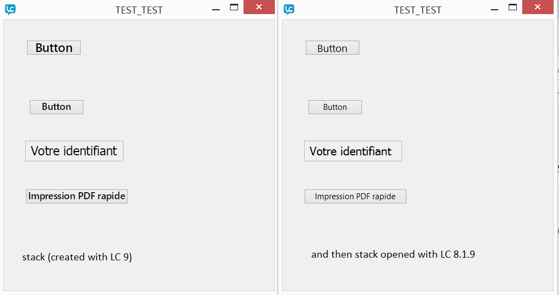
Task: Click the TEST_TEST title of the LC 9 window
Action: pos(139,10)
